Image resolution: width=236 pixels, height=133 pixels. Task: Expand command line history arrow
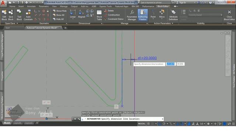click(x=163, y=119)
